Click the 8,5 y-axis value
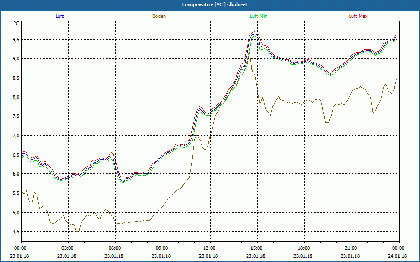 [16, 78]
